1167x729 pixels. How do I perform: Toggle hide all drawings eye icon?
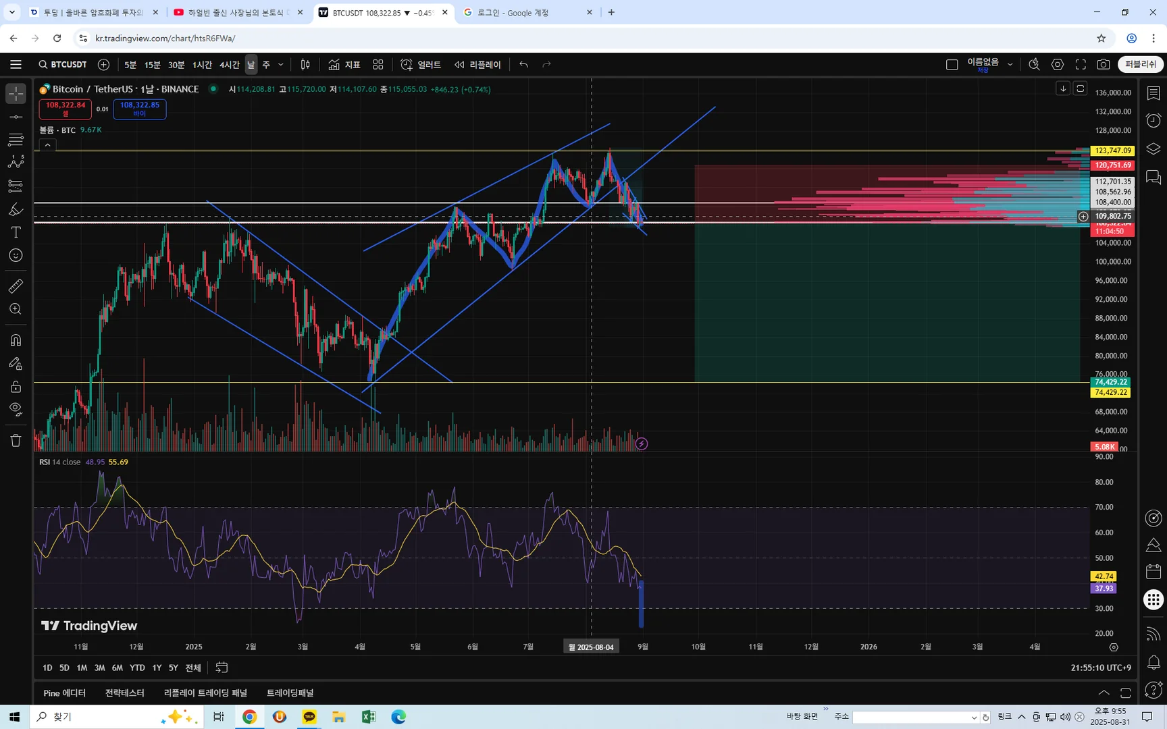(16, 409)
